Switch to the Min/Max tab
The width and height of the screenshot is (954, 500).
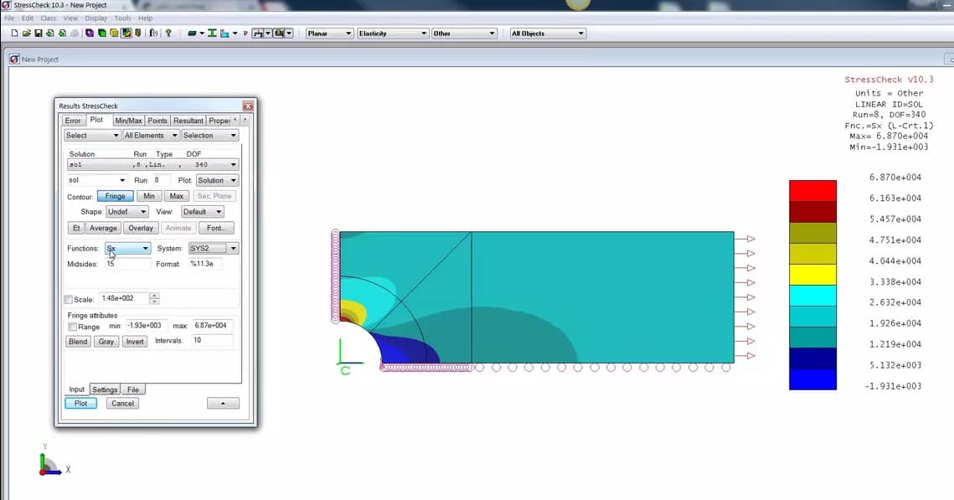pyautogui.click(x=128, y=121)
